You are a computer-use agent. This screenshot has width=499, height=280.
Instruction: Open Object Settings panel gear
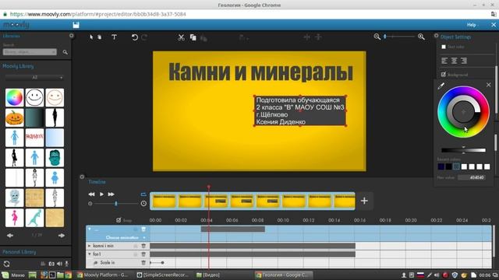click(436, 36)
